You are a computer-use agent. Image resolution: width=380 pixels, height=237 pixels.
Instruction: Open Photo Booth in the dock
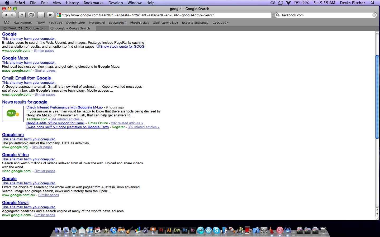pos(248,230)
